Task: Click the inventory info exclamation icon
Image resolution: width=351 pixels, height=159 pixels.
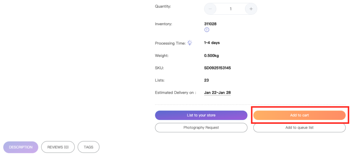Action: pos(207,30)
